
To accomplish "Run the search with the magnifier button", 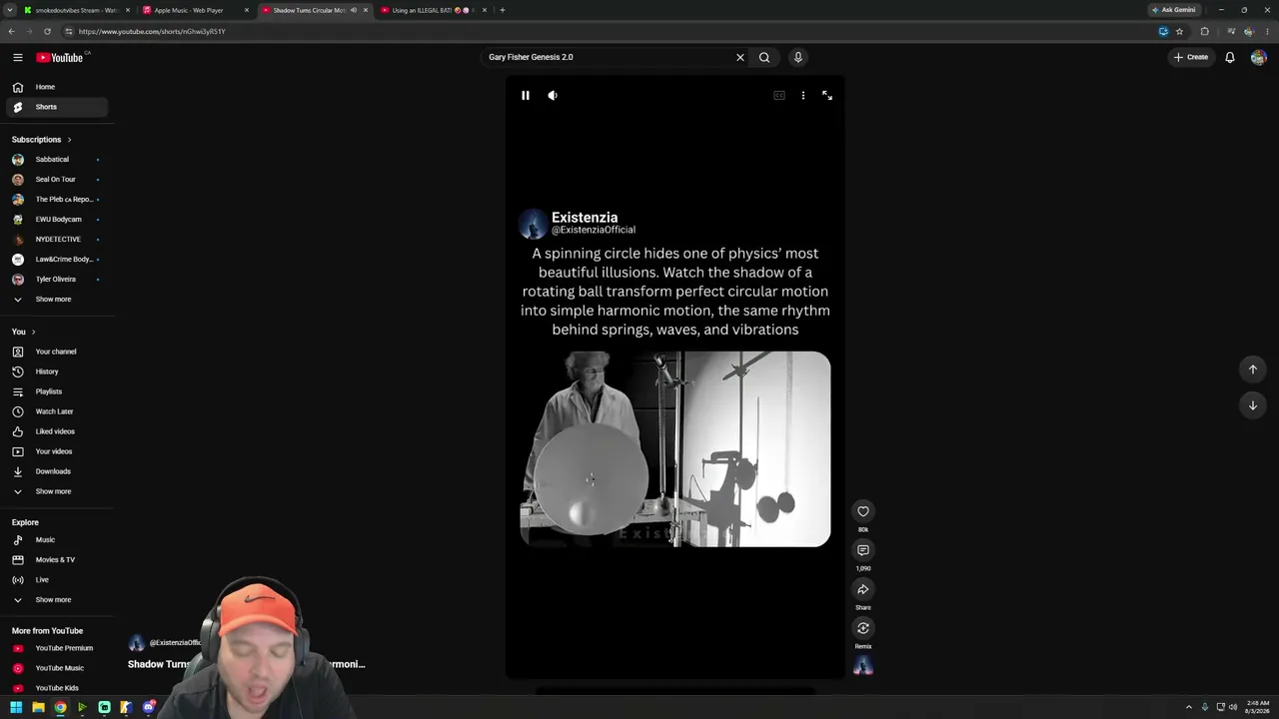I will tap(764, 57).
